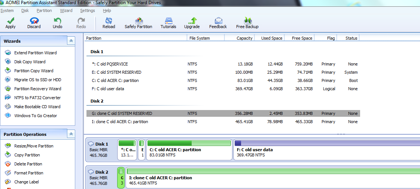This screenshot has height=189, width=420.
Task: Open the Tutorials toolbar icon
Action: tap(168, 21)
